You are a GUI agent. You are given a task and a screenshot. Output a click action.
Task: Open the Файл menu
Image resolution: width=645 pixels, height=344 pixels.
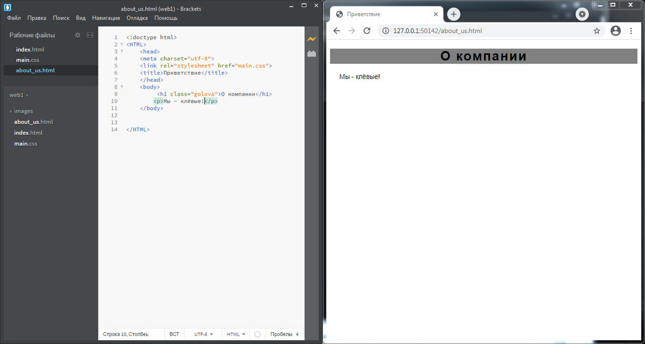(x=14, y=18)
